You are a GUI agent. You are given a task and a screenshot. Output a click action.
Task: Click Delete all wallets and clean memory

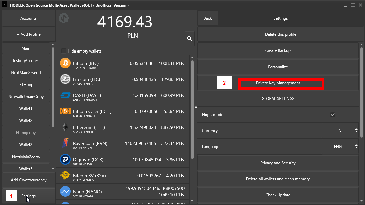click(278, 179)
